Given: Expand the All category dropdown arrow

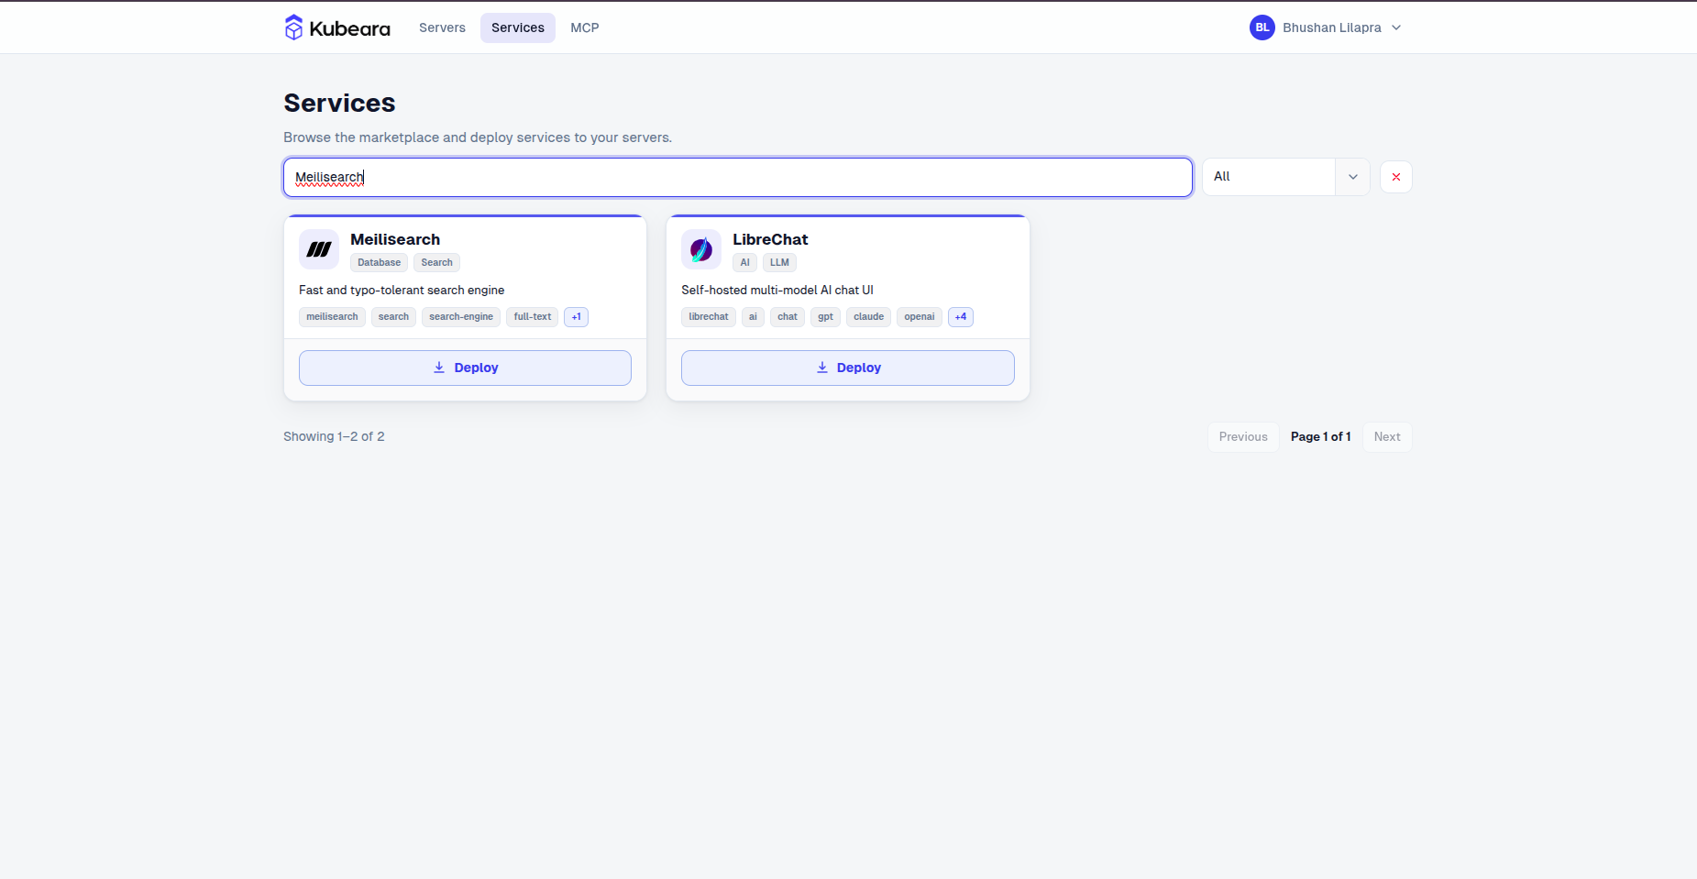Looking at the screenshot, I should (1353, 177).
